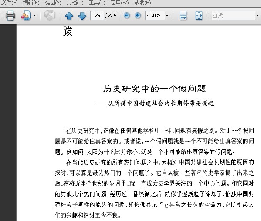Viewport: 261px width, 221px height.
Task: Click the page number field showing 229
Action: 97,16
